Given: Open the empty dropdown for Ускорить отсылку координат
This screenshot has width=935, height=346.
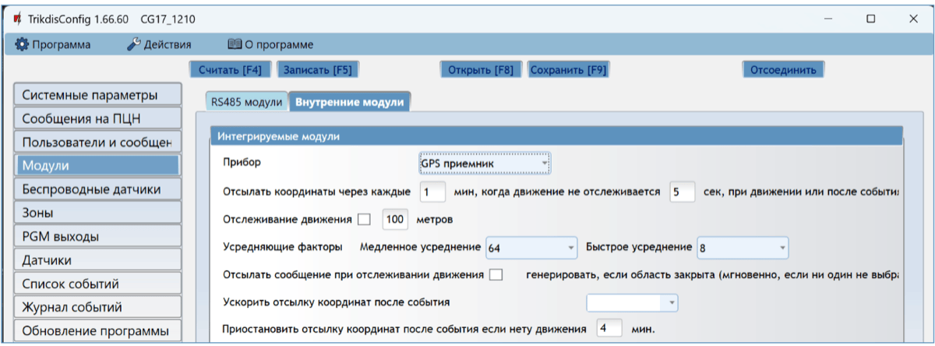Looking at the screenshot, I should click(632, 302).
